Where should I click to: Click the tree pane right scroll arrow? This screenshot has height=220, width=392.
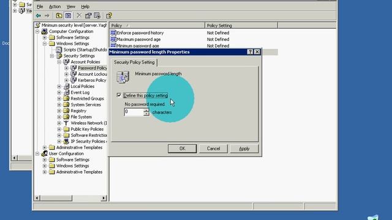104,198
